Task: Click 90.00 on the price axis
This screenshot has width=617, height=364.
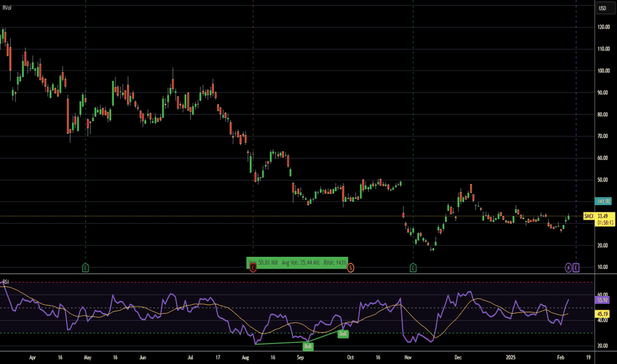Action: [x=602, y=93]
